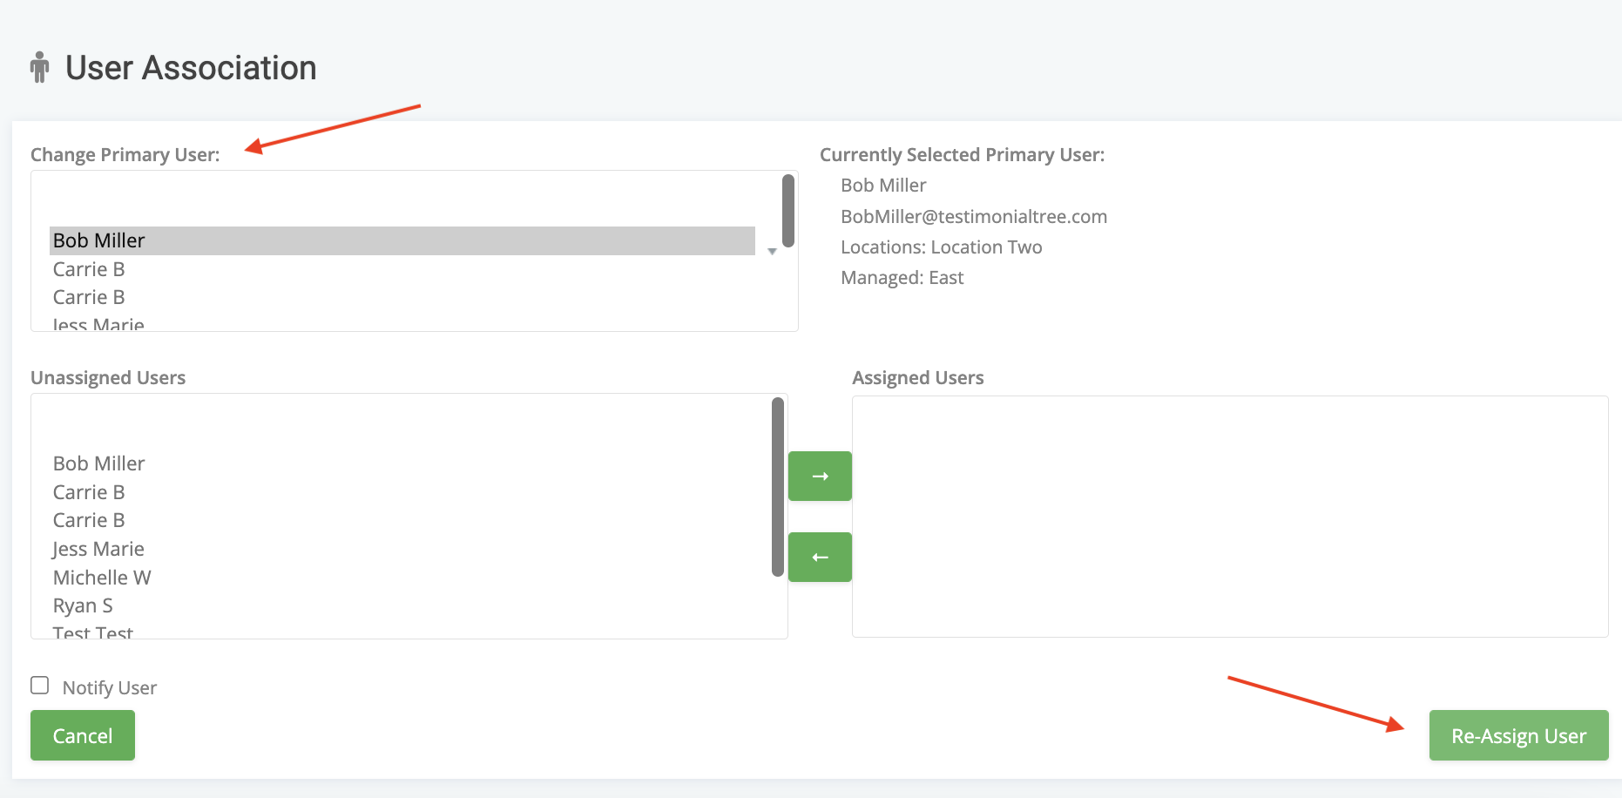Viewport: 1622px width, 798px height.
Task: Click the Notify User label text
Action: tap(110, 687)
